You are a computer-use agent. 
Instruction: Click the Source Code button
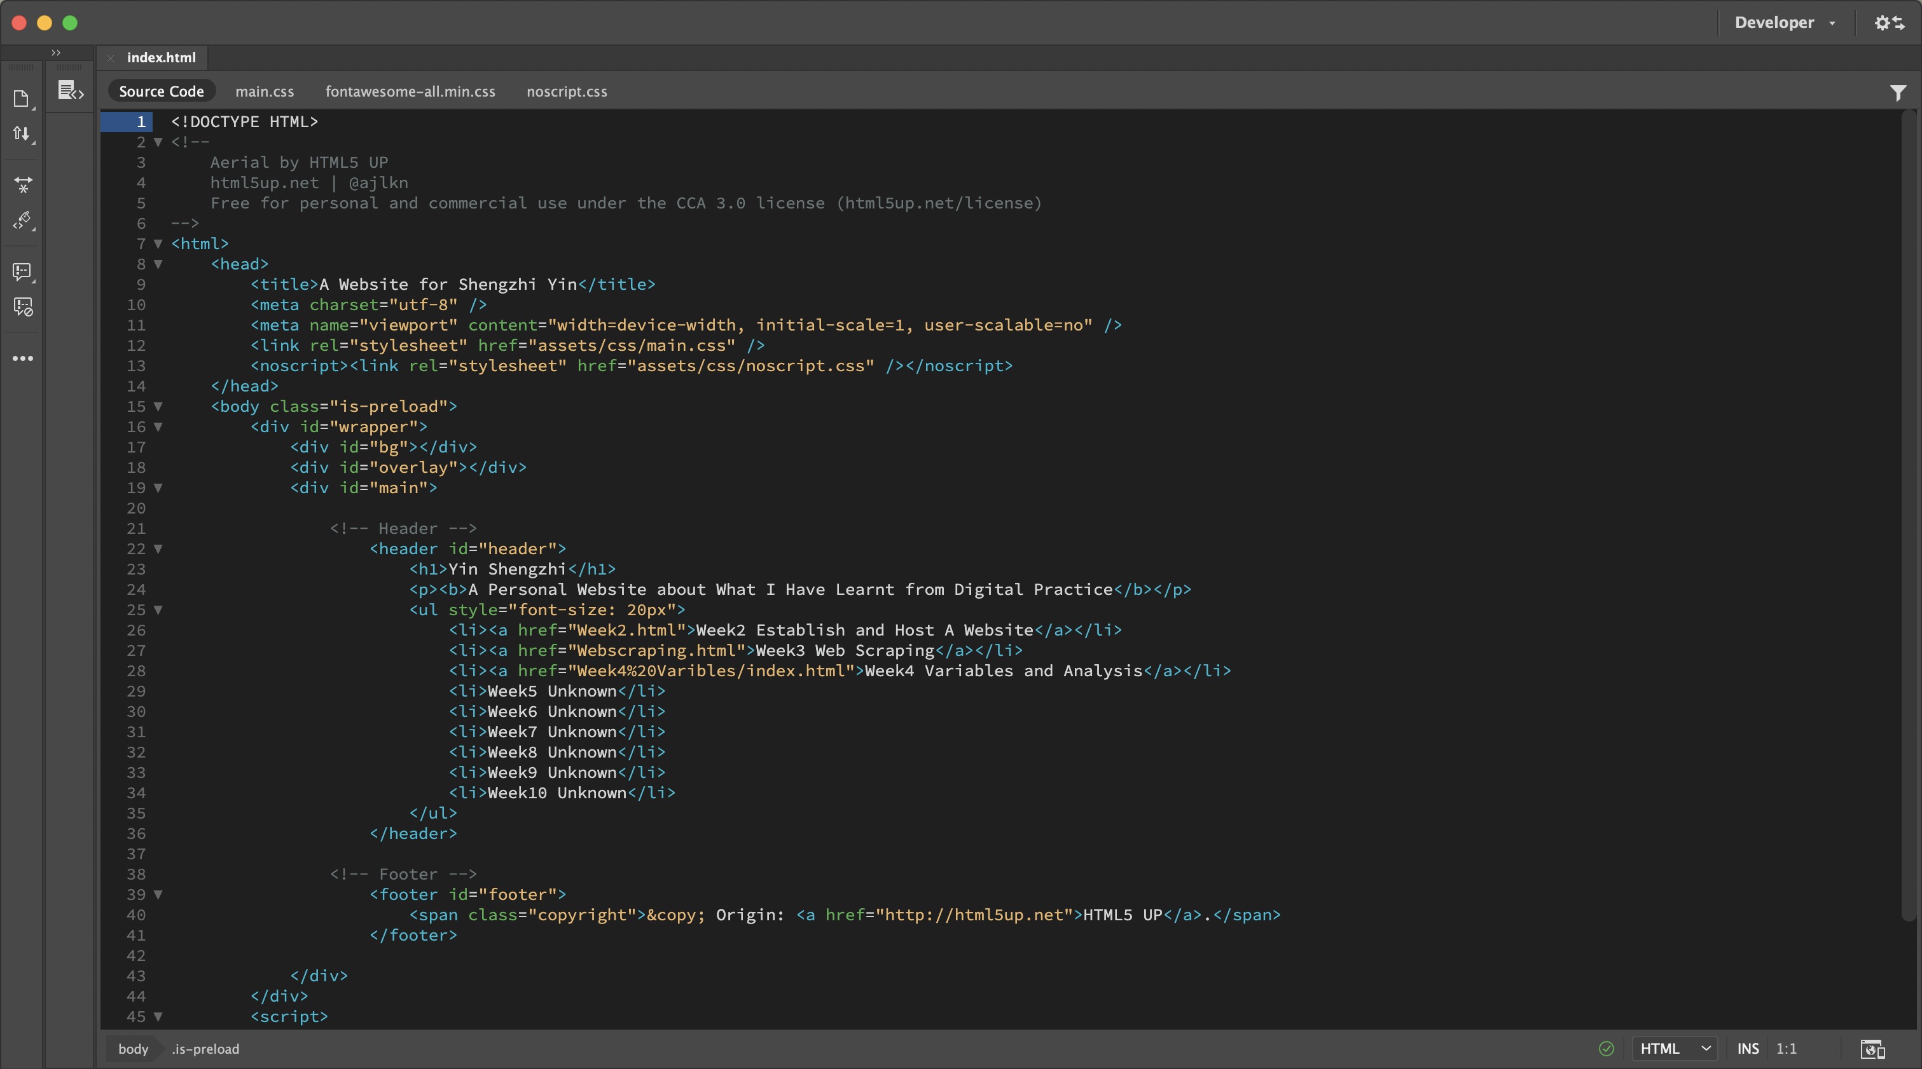click(161, 91)
